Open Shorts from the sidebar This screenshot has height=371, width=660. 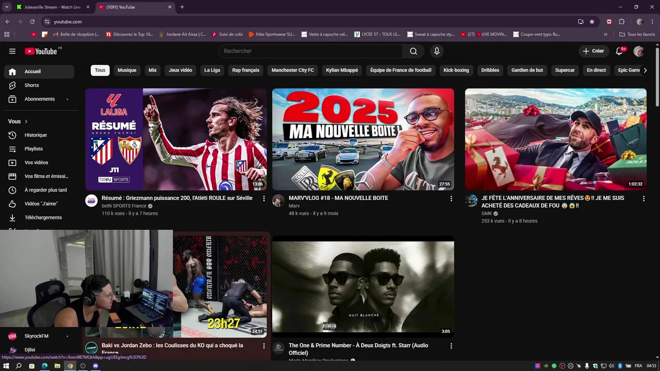click(39, 85)
